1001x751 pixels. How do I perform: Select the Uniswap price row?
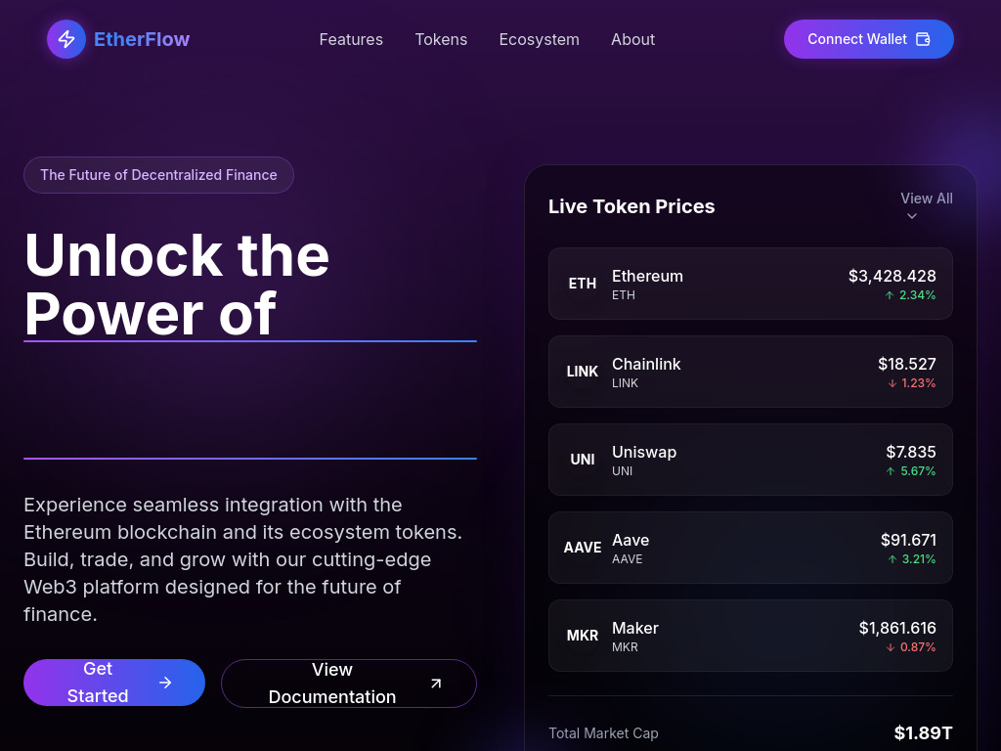(751, 460)
